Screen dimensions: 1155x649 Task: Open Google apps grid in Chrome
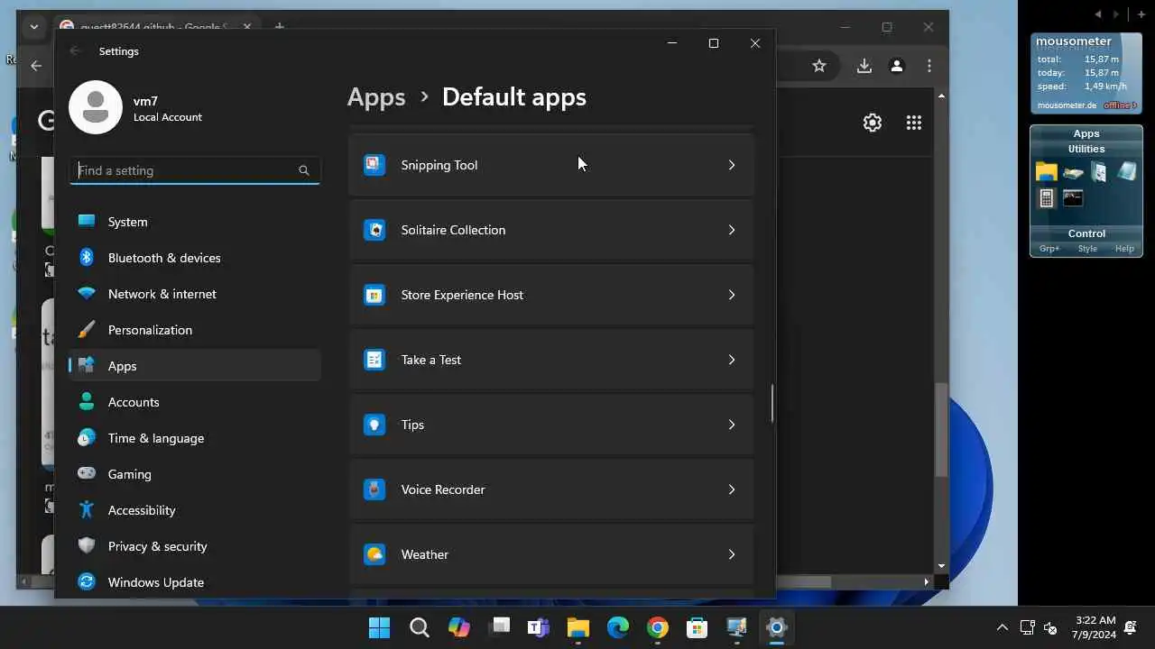(x=914, y=123)
